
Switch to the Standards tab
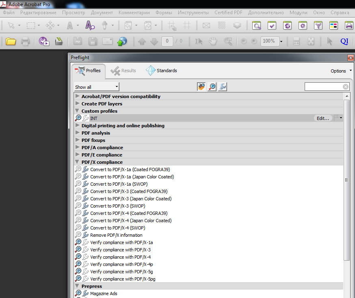[161, 71]
